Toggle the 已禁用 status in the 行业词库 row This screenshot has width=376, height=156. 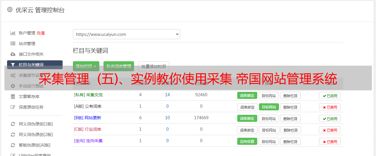point(330,130)
